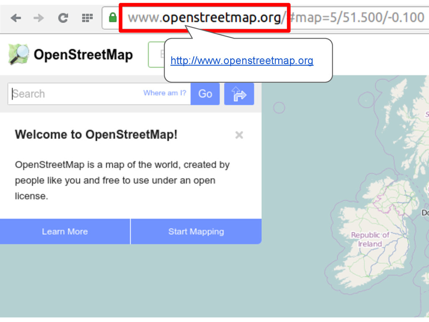Click the browser address bar URL
This screenshot has width=429, height=322.
click(x=276, y=18)
